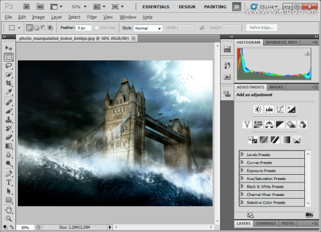The height and width of the screenshot is (232, 321).
Task: Select the Rectangular Marquee tool in toolbox
Action: [9, 57]
